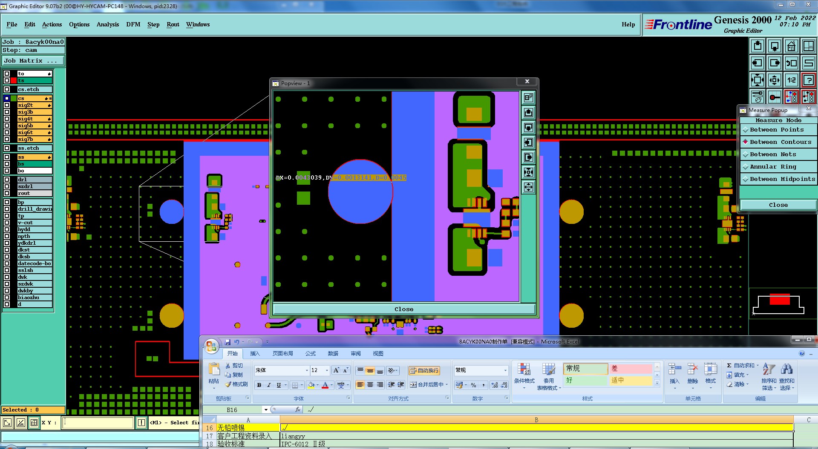Open the Rout menu in Genesis
818x449 pixels.
tap(173, 24)
